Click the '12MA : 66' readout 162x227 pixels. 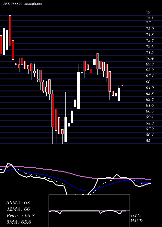[x=18, y=209]
